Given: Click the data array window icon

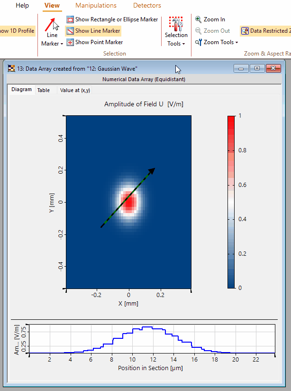Looking at the screenshot, I should (11, 68).
